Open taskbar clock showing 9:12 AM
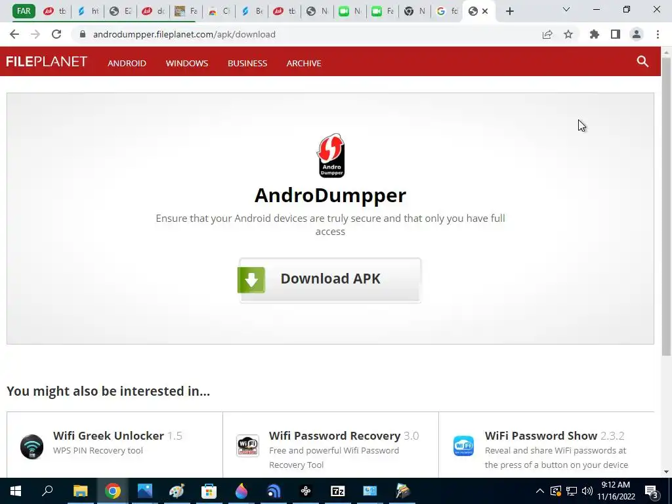 (x=616, y=491)
